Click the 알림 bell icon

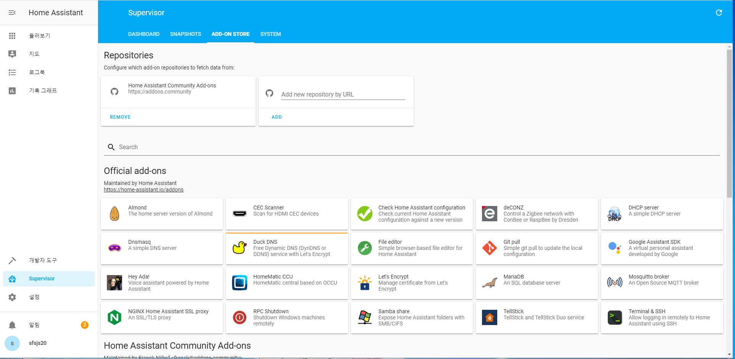coord(12,325)
